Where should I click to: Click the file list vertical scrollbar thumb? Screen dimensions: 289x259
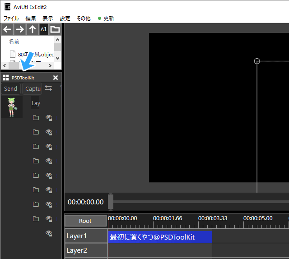57,47
